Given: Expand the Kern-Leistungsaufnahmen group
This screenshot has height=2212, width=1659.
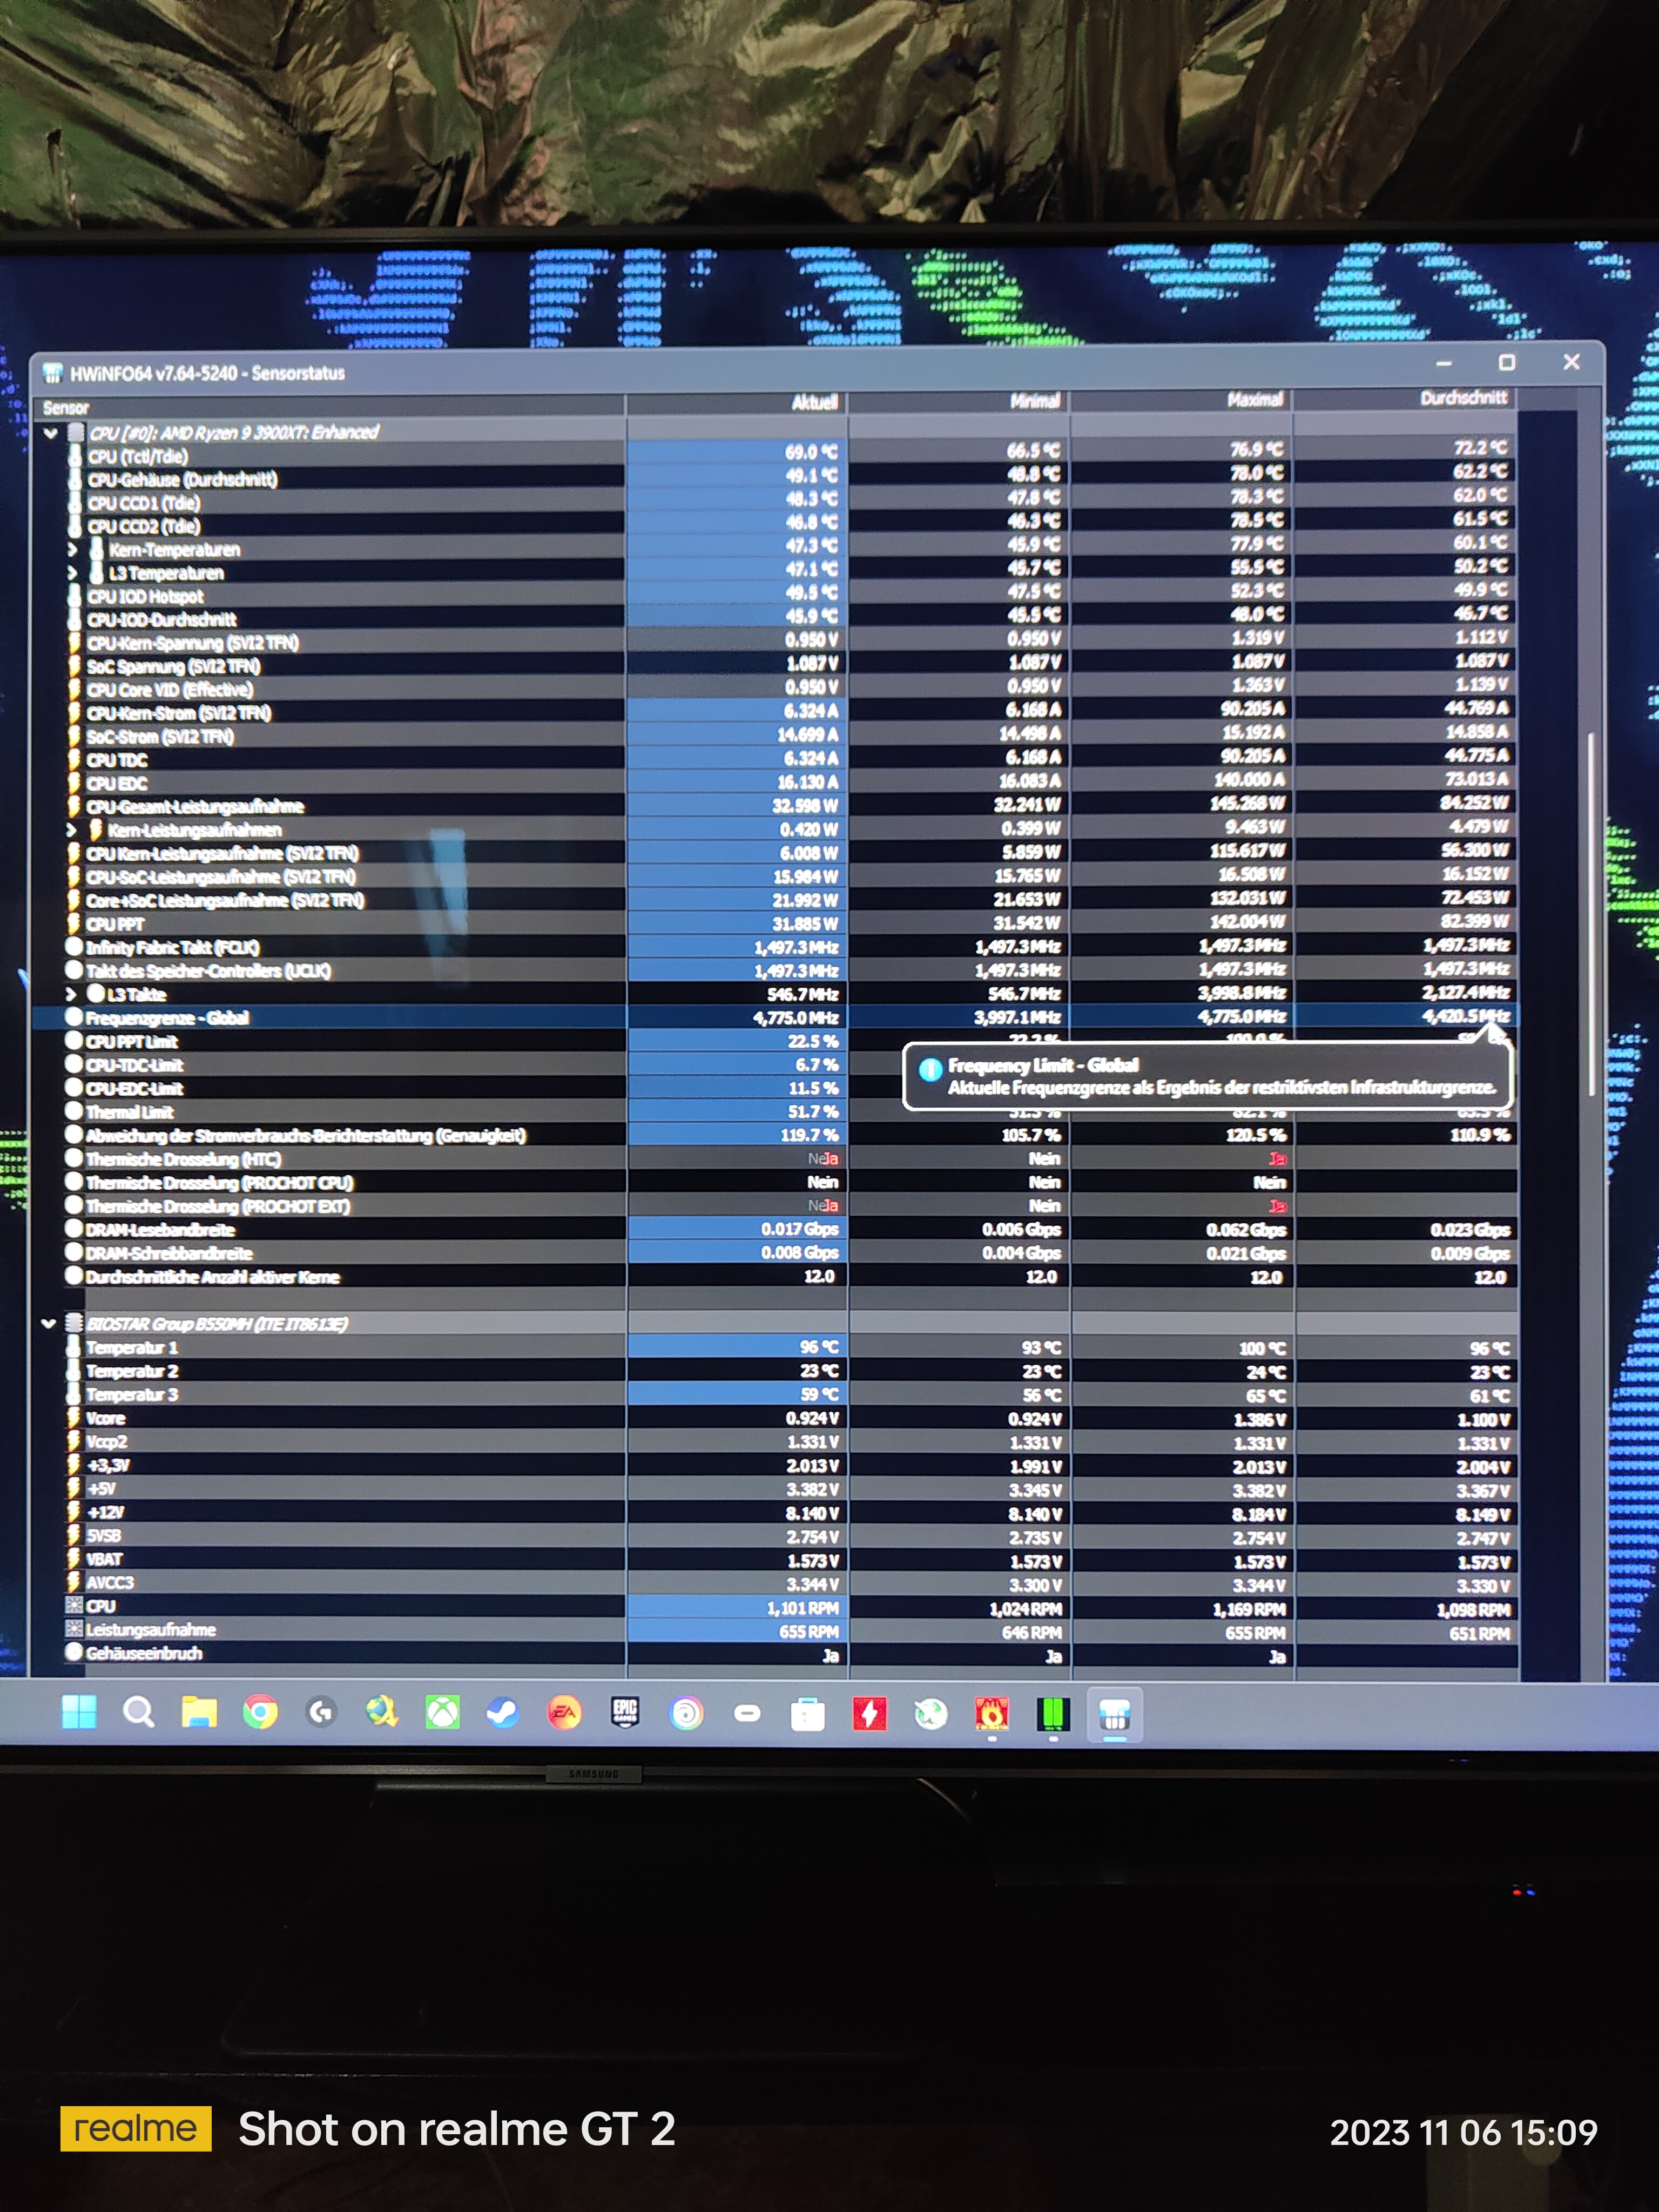Looking at the screenshot, I should click(x=71, y=830).
